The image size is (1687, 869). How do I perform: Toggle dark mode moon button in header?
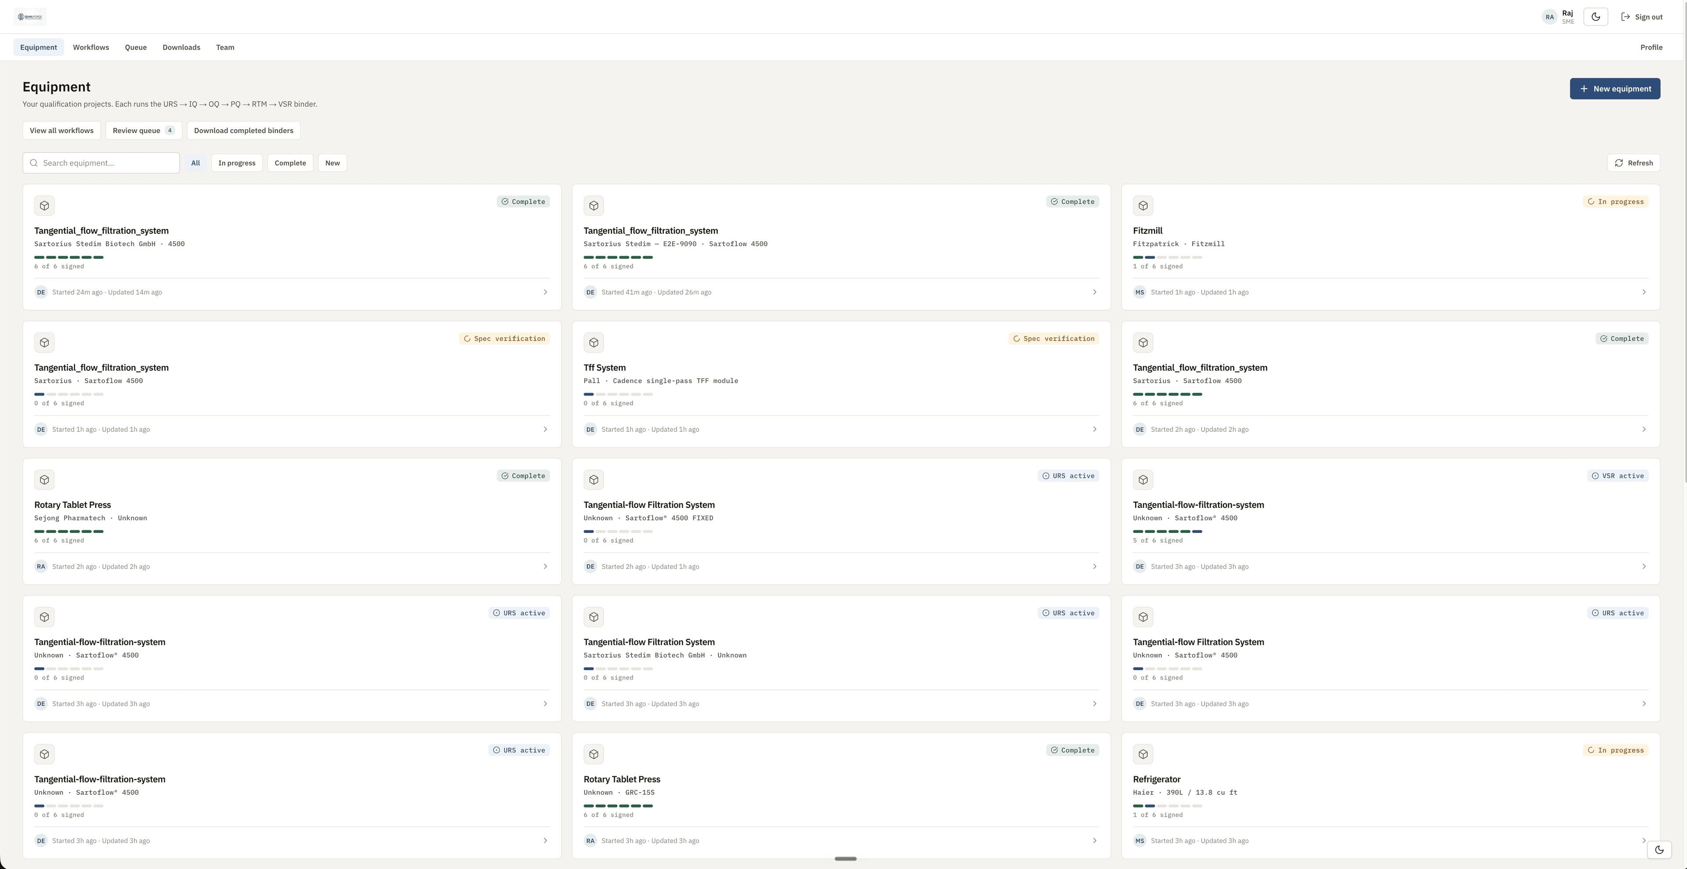[1595, 17]
